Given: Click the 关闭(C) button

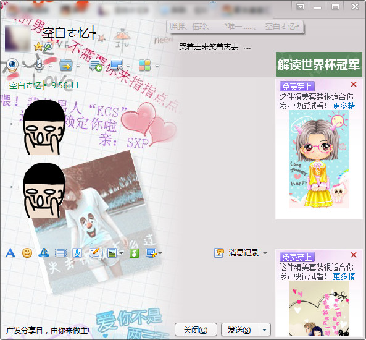Looking at the screenshot, I should coord(196,330).
